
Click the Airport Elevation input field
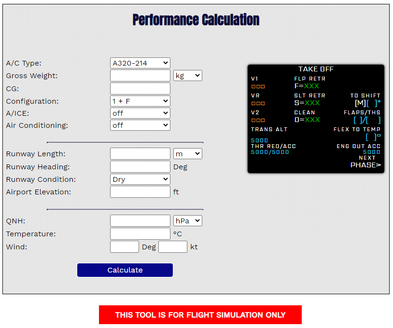point(140,192)
